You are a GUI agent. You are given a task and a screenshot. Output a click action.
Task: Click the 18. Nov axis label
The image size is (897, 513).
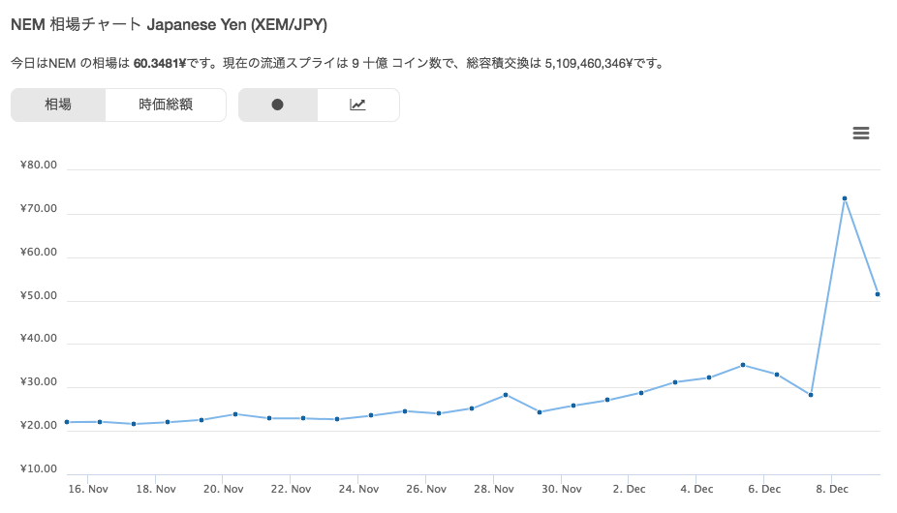[x=156, y=489]
